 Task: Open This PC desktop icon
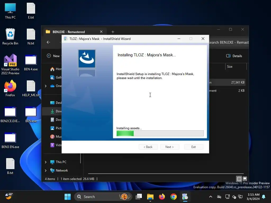[10, 11]
